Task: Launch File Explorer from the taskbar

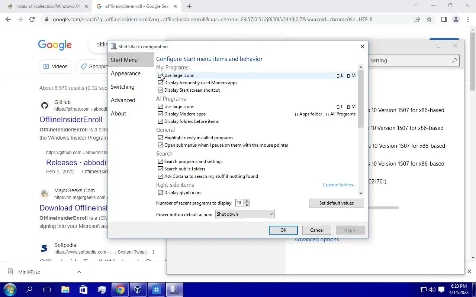Action: (x=65, y=290)
